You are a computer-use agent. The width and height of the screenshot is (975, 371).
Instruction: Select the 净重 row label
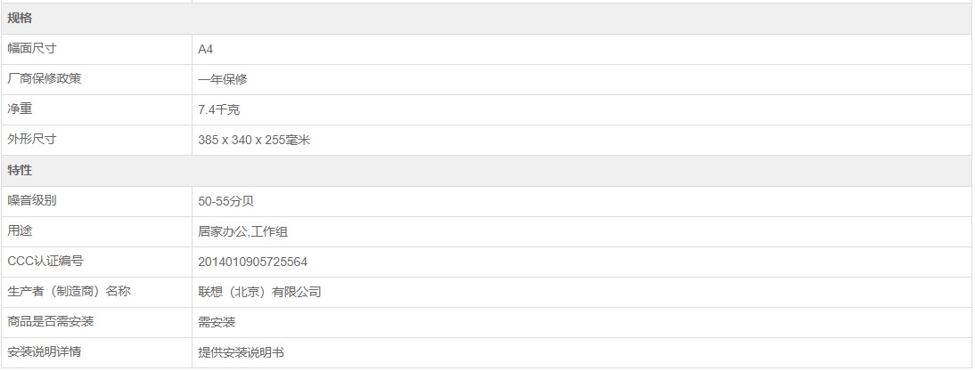point(20,109)
